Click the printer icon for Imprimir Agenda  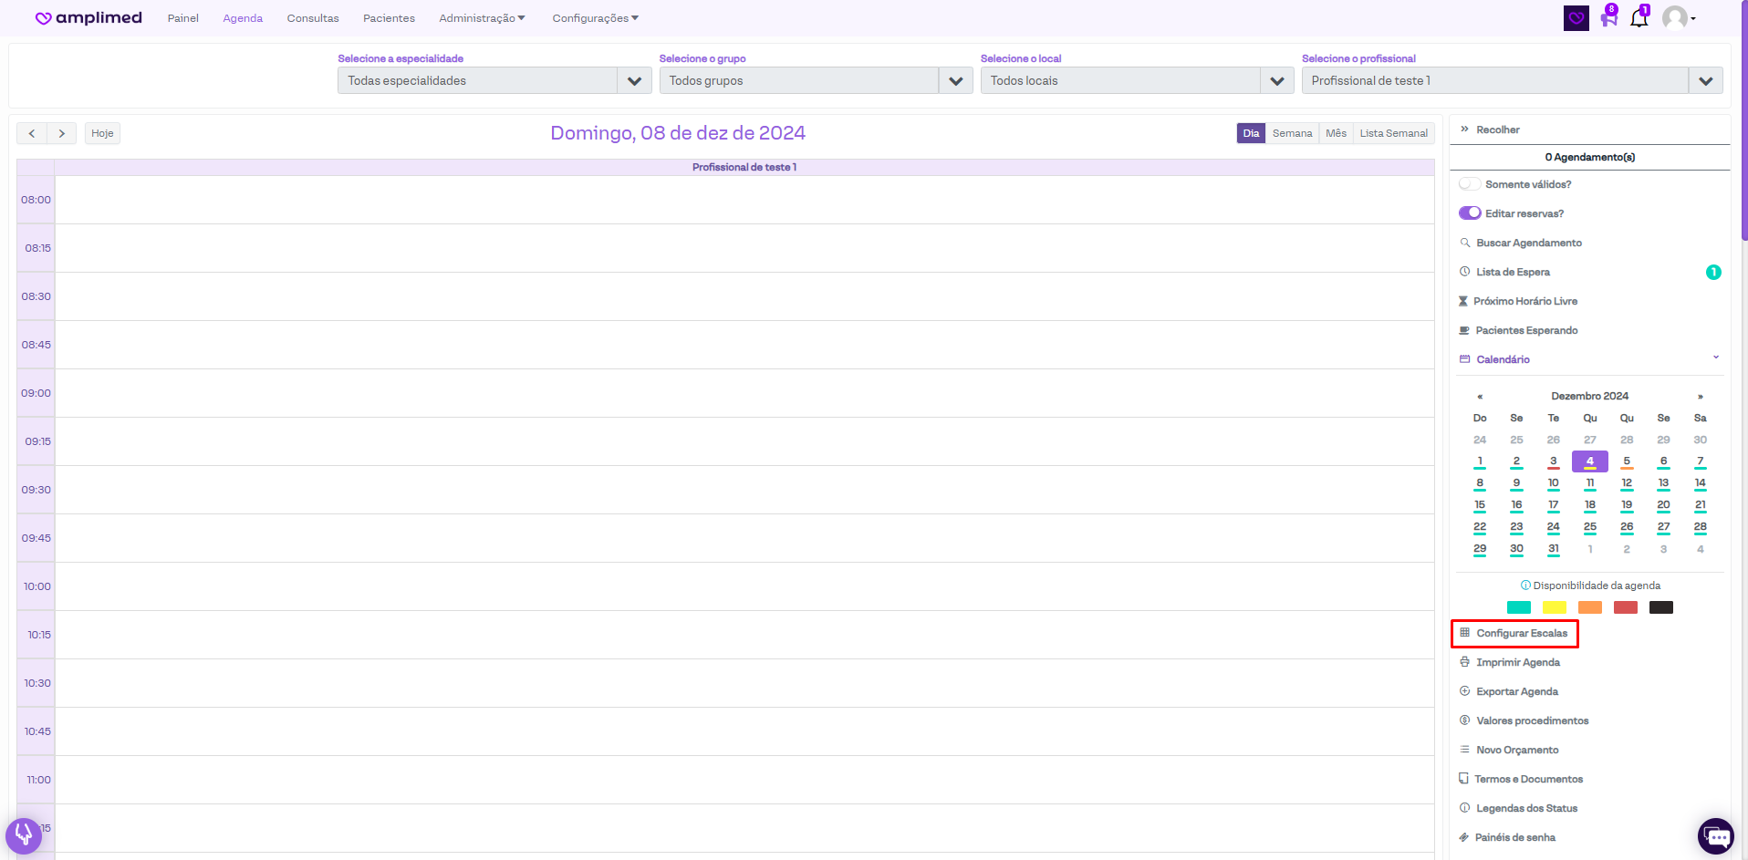(x=1464, y=662)
